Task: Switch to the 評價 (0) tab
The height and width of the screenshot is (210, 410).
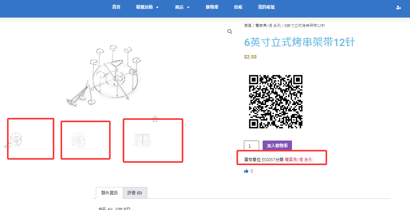Action: pyautogui.click(x=135, y=193)
